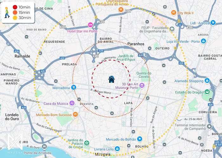Click the FEUP graduation cap pin

coord(172,29)
